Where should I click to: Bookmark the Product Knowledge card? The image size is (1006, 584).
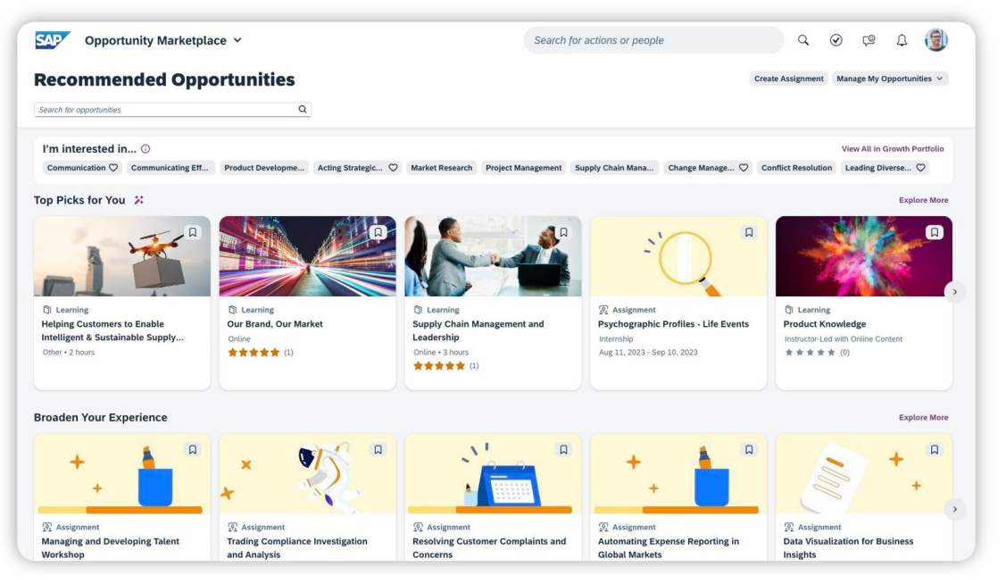[934, 232]
